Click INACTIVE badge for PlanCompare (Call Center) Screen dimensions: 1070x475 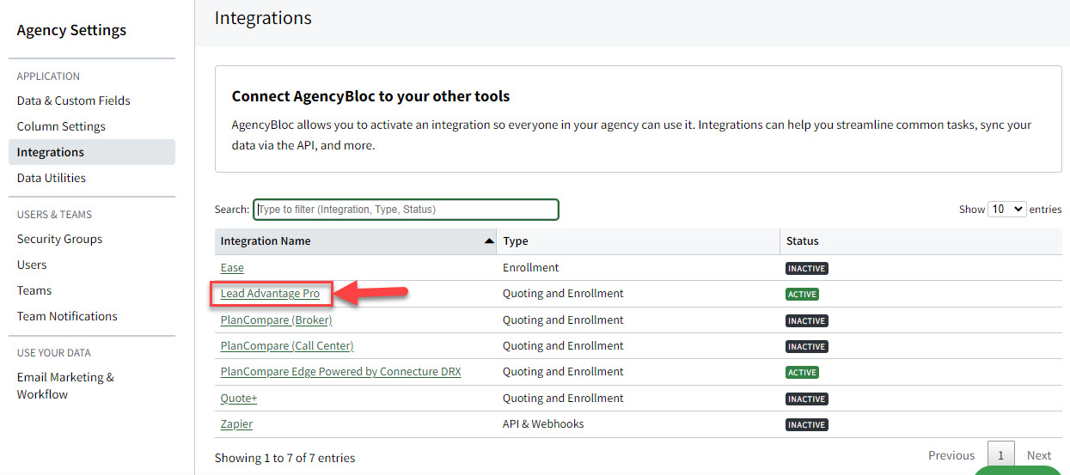click(x=806, y=347)
